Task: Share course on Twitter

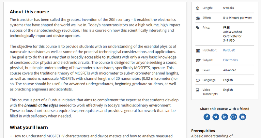Action: tap(216, 117)
